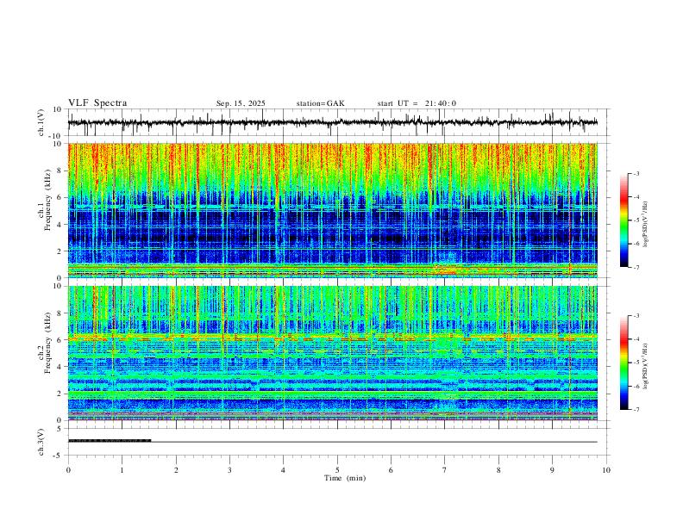Click the "6" kHz tick on ch.1 spectrogram
Image resolution: width=683 pixels, height=527 pixels.
(x=60, y=197)
